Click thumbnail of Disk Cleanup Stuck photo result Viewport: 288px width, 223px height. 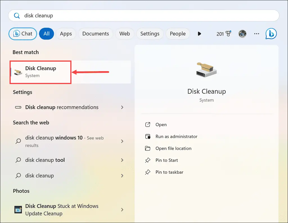[18, 210]
